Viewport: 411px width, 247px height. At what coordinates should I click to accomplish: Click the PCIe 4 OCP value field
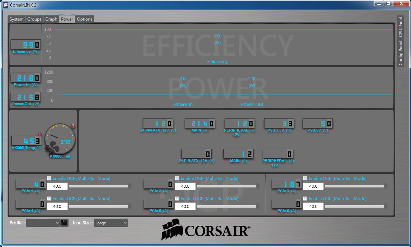point(57,207)
